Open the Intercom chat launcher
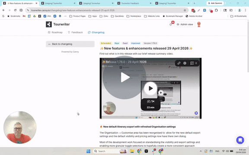 point(240,140)
